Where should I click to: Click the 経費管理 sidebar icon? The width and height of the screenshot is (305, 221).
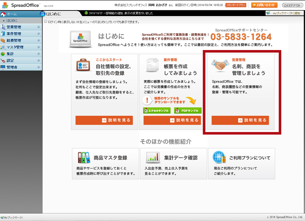coord(3,41)
